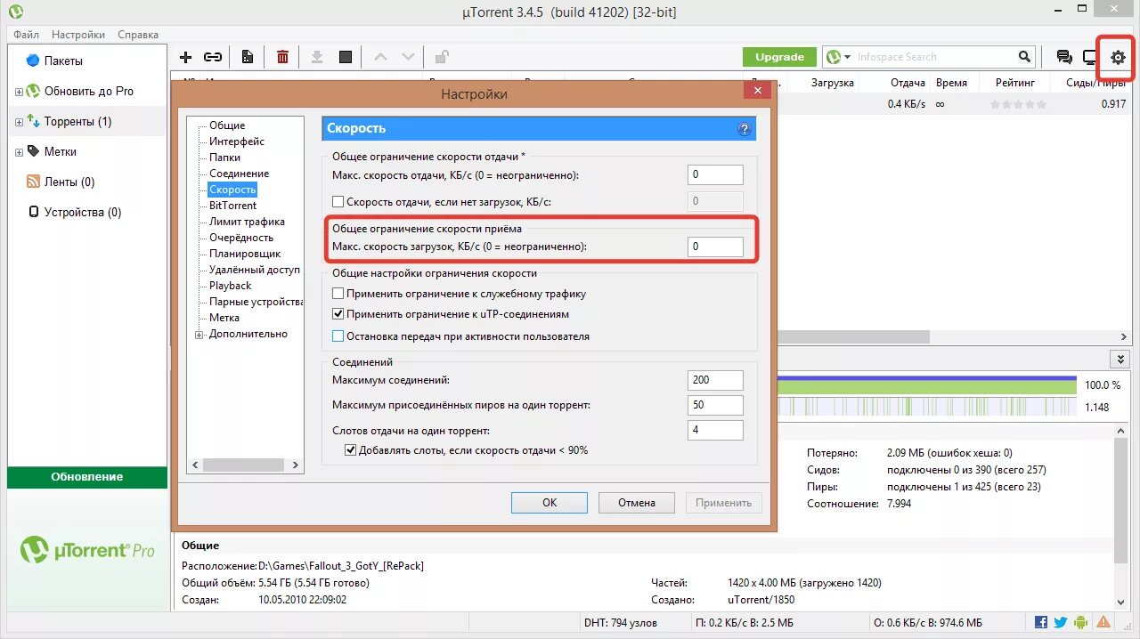This screenshot has height=639, width=1140.
Task: Select BitTorrent in settings tree
Action: point(232,206)
